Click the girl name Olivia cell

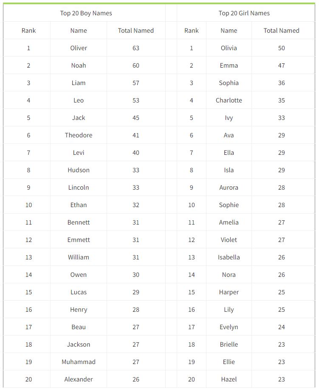click(229, 48)
